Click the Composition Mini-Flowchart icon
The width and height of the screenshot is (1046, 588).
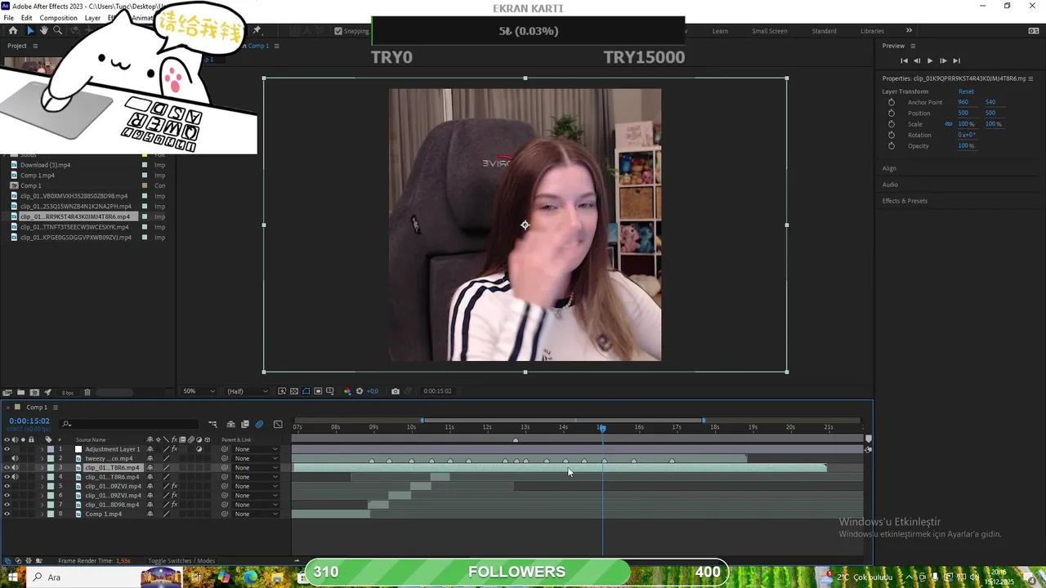212,424
